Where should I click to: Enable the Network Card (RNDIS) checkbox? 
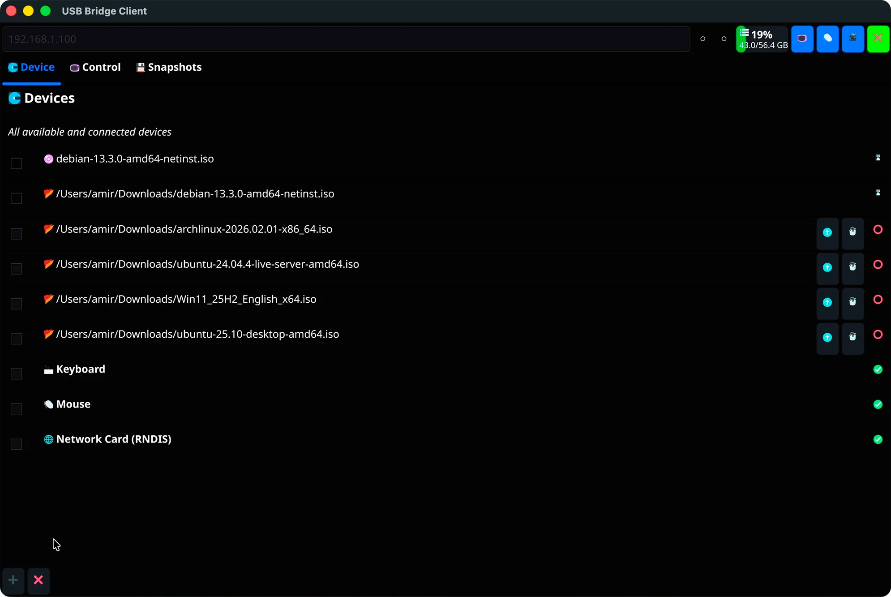point(16,444)
